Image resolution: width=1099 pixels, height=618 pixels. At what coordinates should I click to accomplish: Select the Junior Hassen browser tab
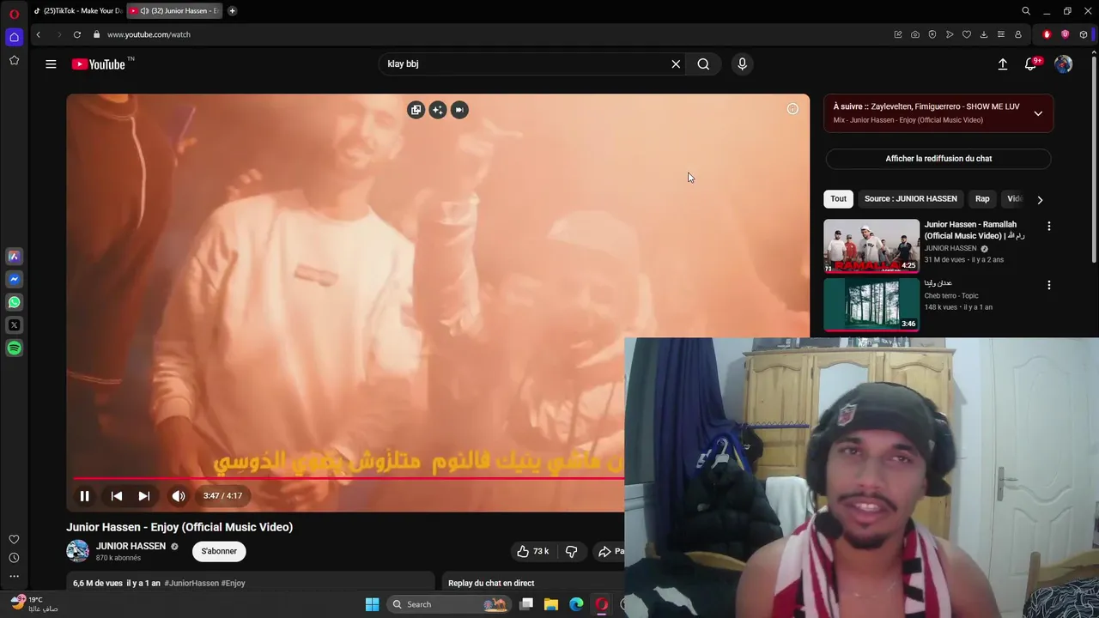175,11
